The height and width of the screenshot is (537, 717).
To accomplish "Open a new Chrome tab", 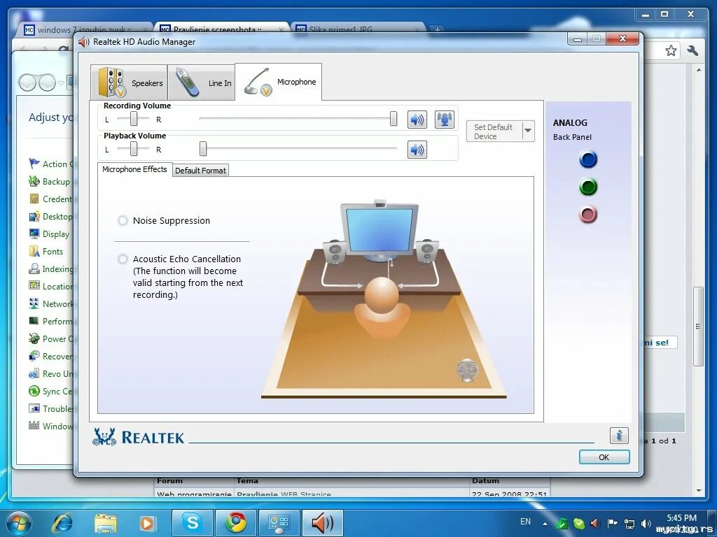I will (x=437, y=29).
